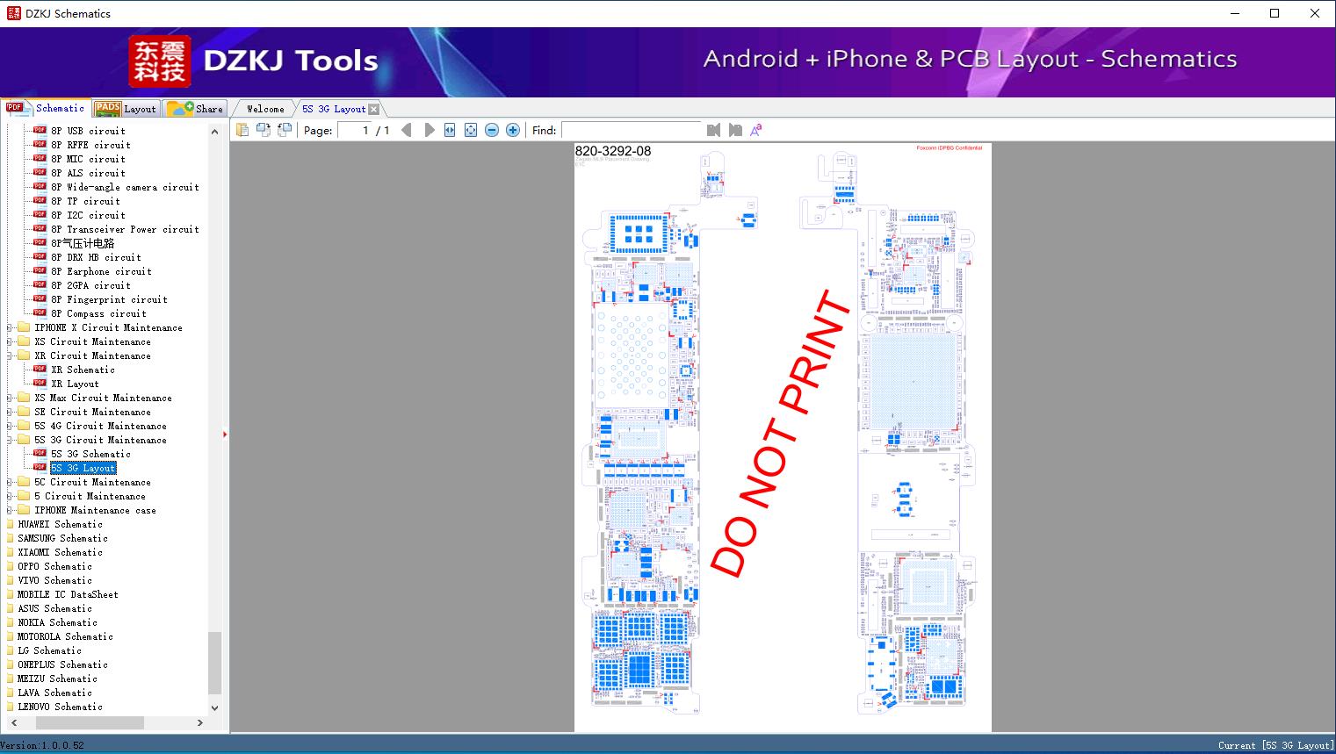Close the 5S 3G Layout tab
The height and width of the screenshot is (754, 1336).
pos(374,108)
